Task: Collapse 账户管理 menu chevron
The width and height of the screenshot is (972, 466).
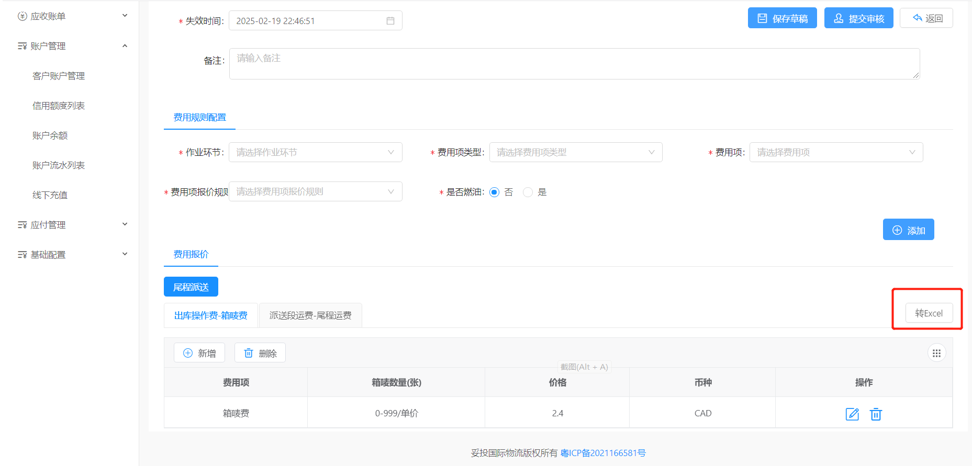Action: 125,46
